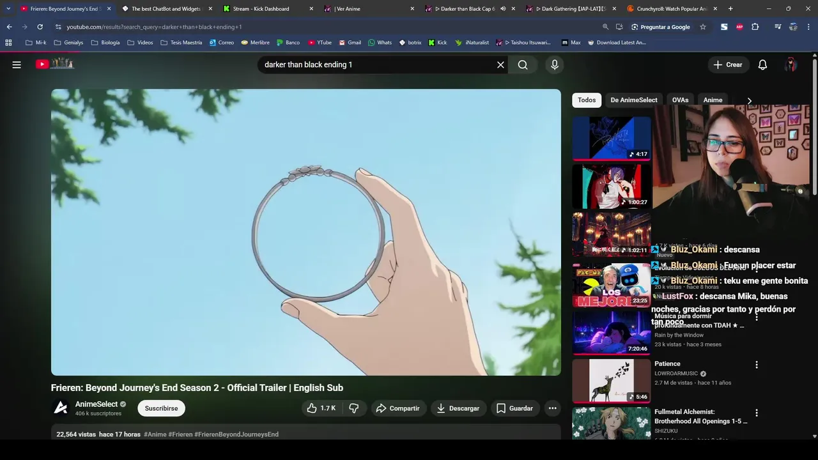The width and height of the screenshot is (818, 460).
Task: Open the Mi-k bookmark folder
Action: pos(36,43)
